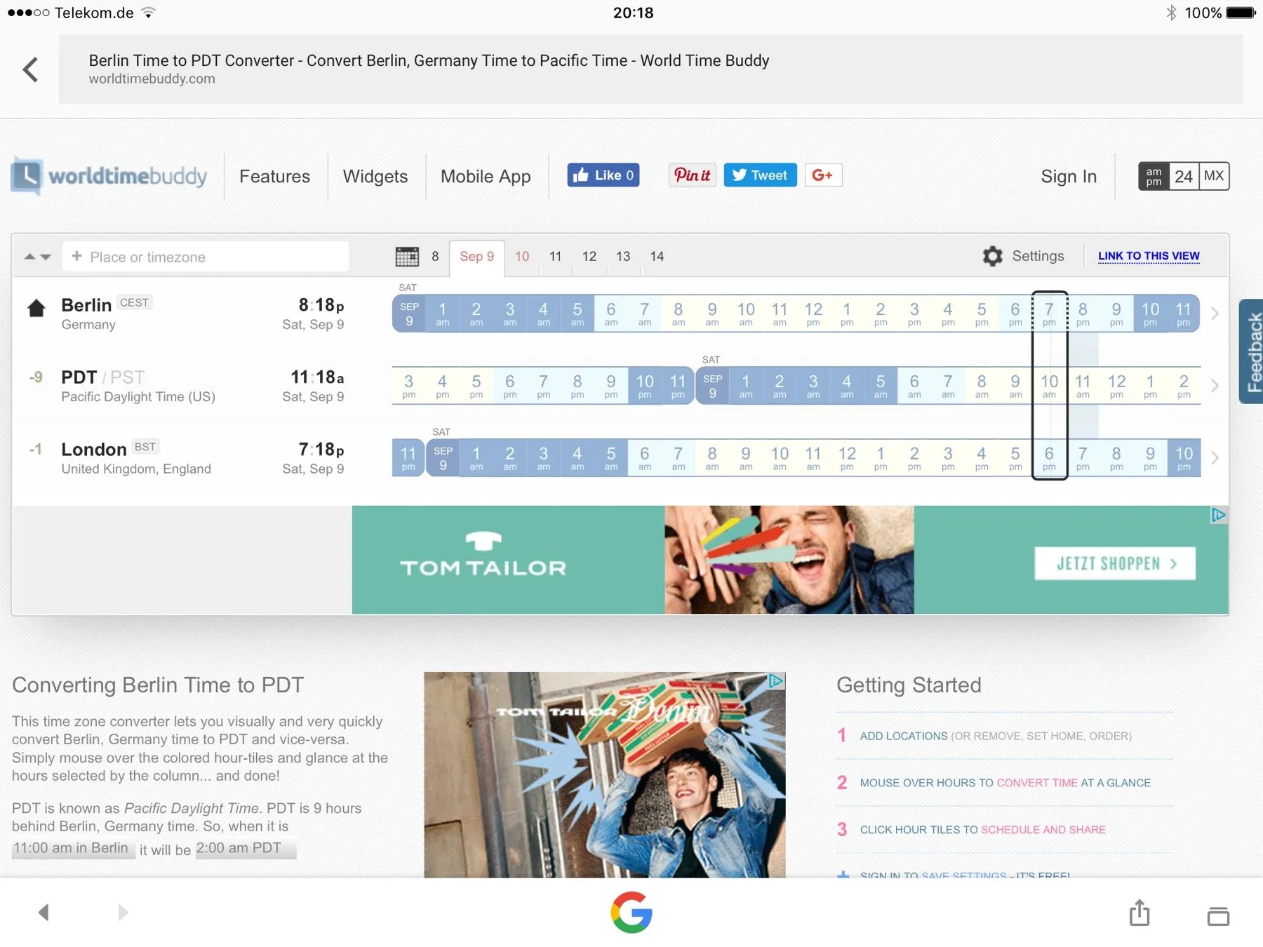
Task: Open the tabs overview icon
Action: click(1217, 915)
